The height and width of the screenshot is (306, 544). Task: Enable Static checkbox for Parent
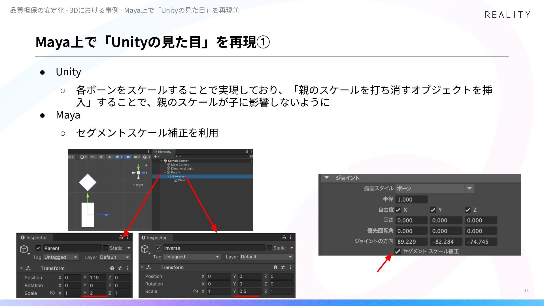click(x=105, y=248)
